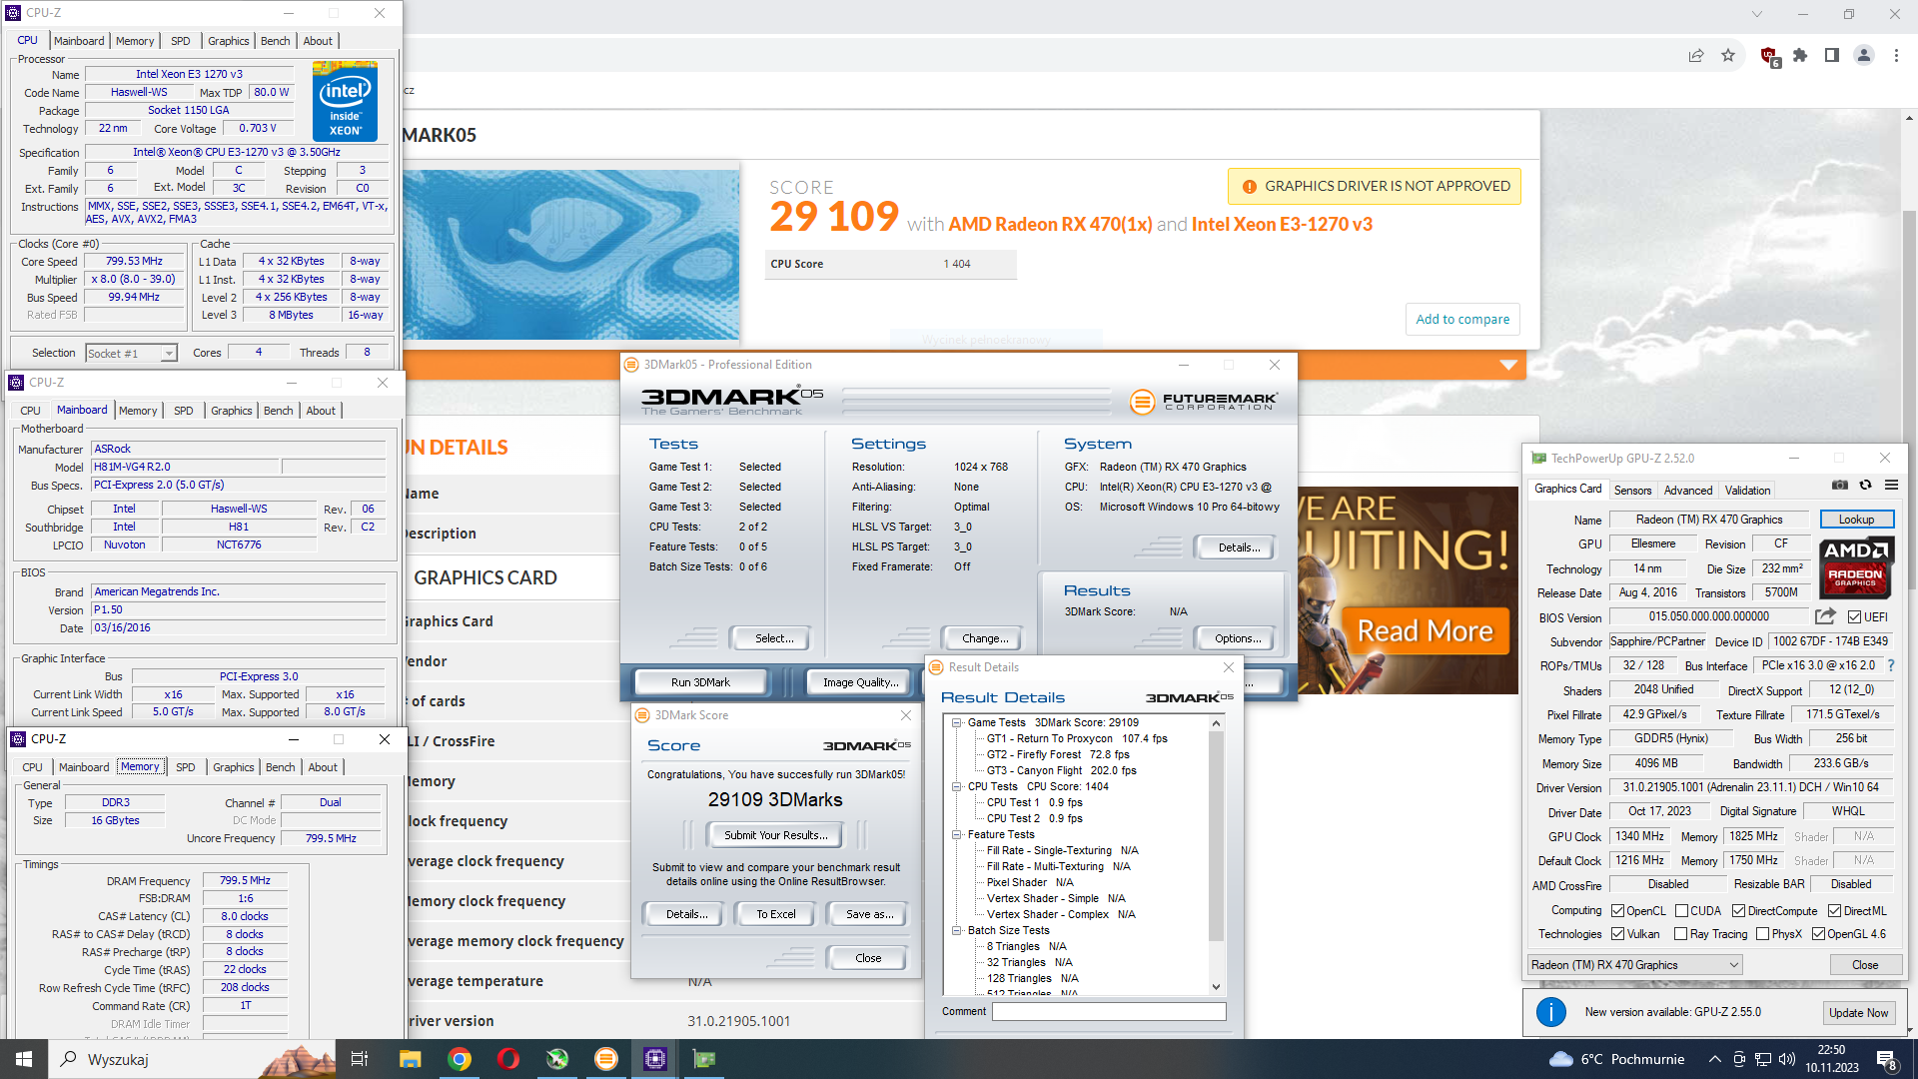Screen dimensions: 1918x1079
Task: Switch to Advanced tab in GPU-Z
Action: coord(1687,490)
